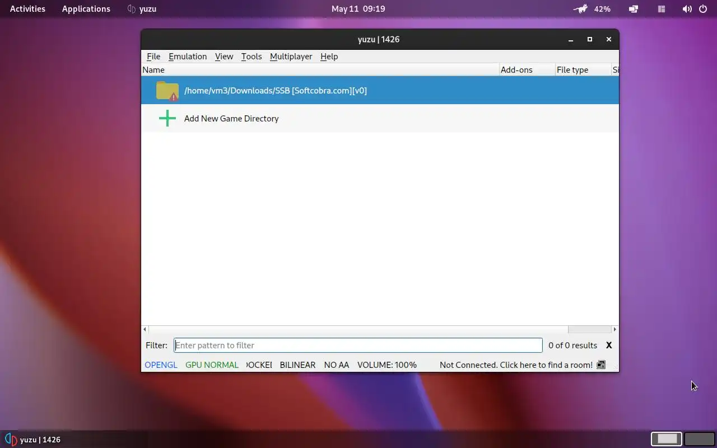This screenshot has height=448, width=717.
Task: Maximize the yuzu window
Action: coord(590,40)
